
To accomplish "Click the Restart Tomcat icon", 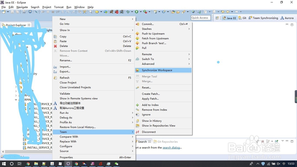I will pos(121,12).
